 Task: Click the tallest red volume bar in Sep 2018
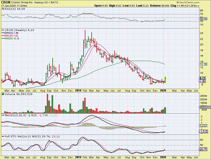click(x=47, y=104)
